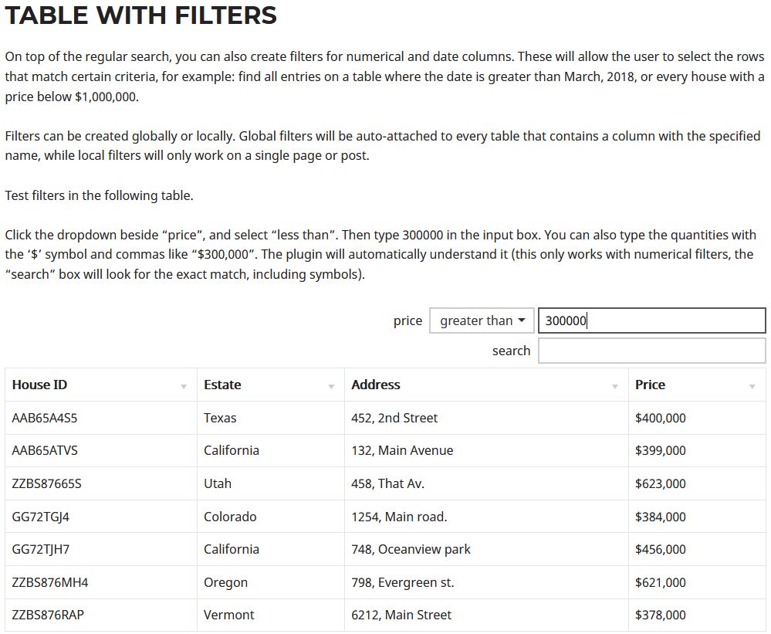
Task: Open the "greater than" price filter dropdown
Action: coord(482,320)
